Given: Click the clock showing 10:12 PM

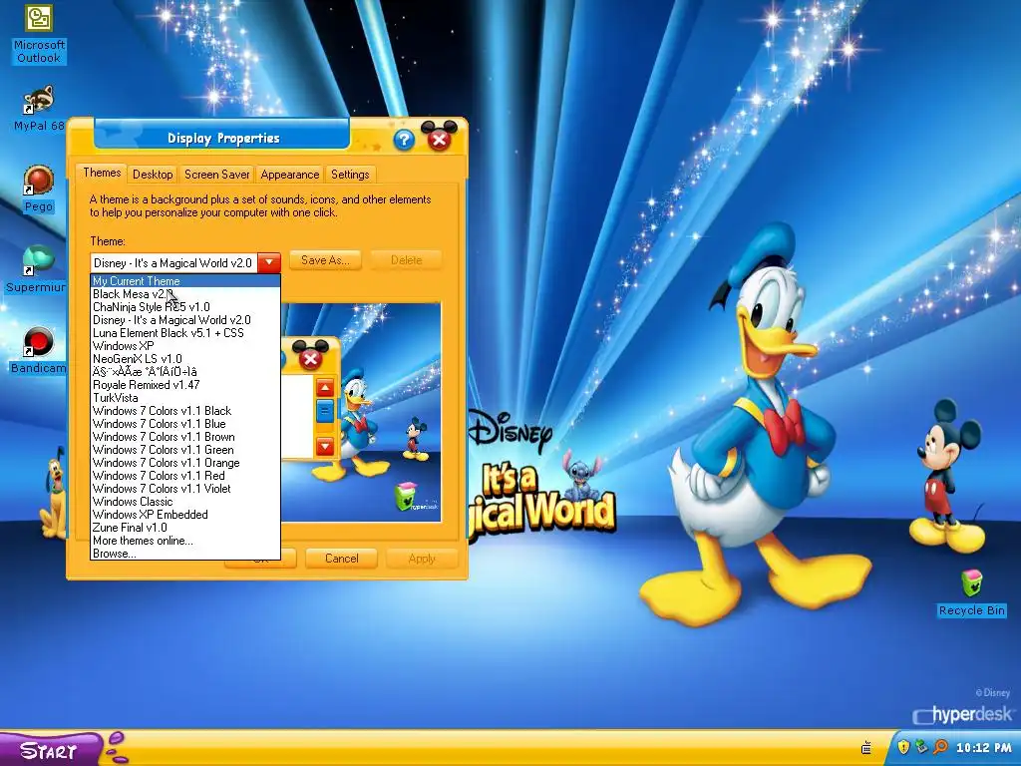Looking at the screenshot, I should [x=984, y=748].
